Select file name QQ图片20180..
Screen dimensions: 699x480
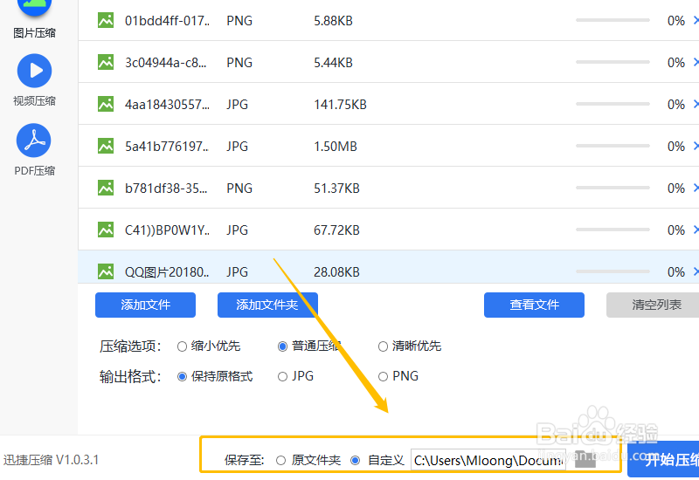coord(167,272)
